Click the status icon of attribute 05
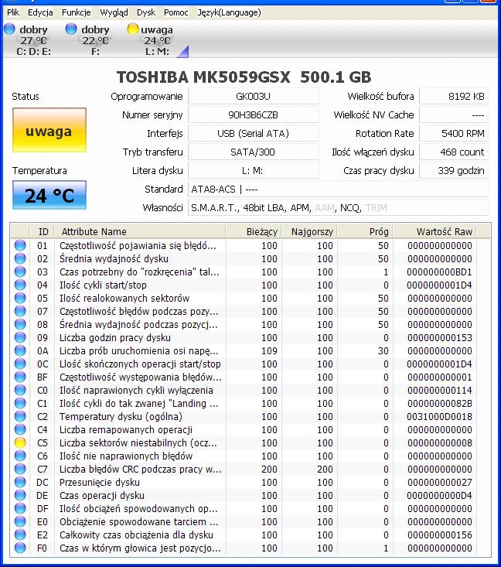Viewport: 501px width, 567px height. point(20,298)
